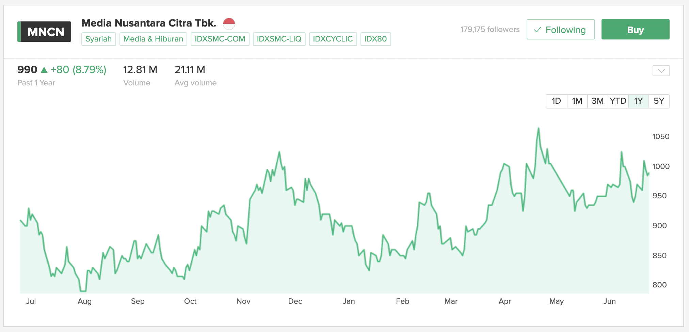Click the Jun label on the x-axis

point(610,301)
